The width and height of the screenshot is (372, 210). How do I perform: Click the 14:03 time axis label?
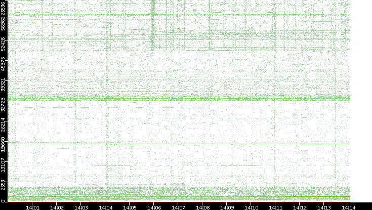(x=81, y=208)
